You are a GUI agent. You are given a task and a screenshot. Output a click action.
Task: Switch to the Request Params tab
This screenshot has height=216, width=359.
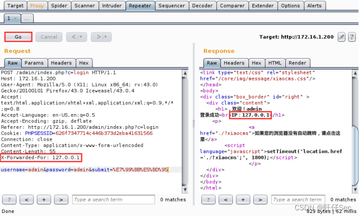point(34,63)
